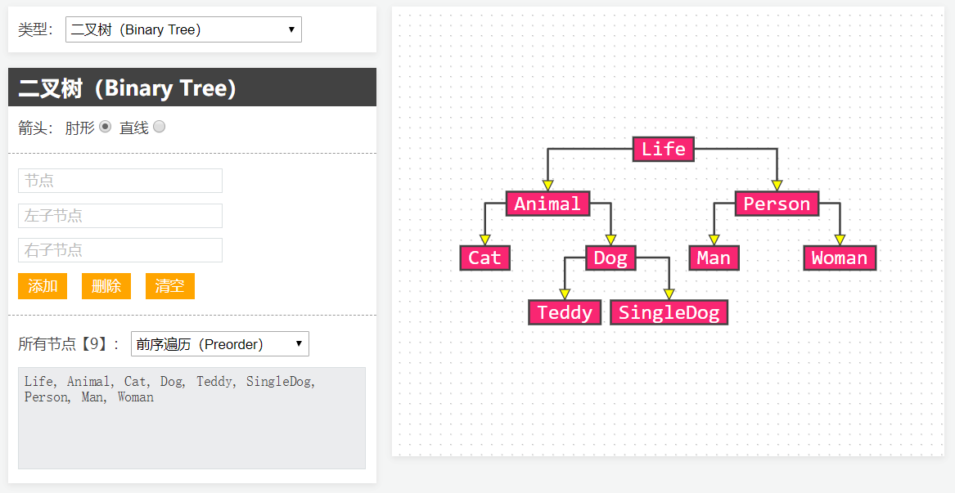The image size is (955, 493).
Task: Open the 类型 Binary Tree type dropdown
Action: pyautogui.click(x=183, y=29)
